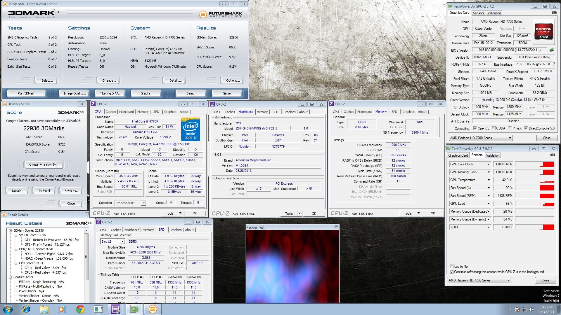Open the About tab in CPU-Z SPD window
Screen dimensions: 561x315
point(189,230)
